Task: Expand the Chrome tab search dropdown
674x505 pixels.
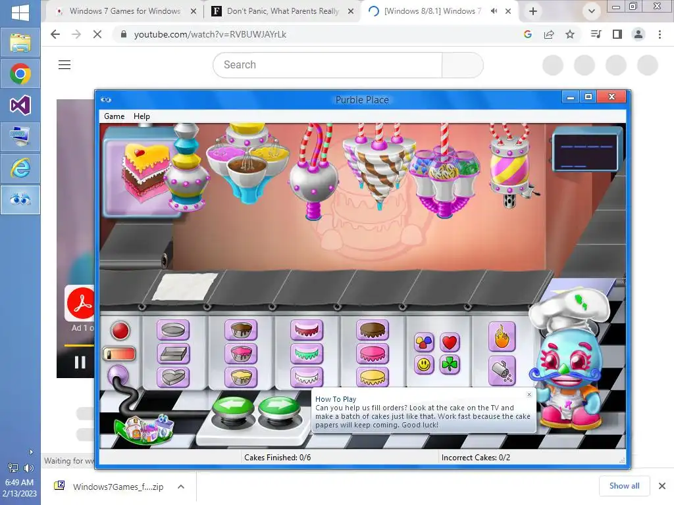Action: 592,12
